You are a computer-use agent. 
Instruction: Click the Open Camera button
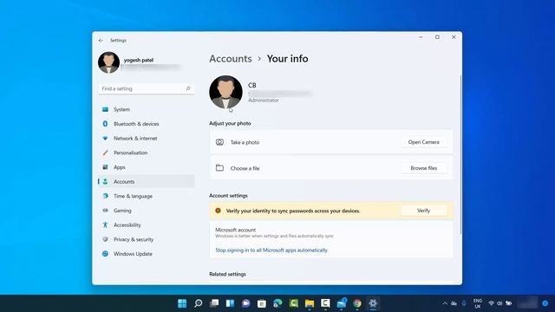click(423, 142)
